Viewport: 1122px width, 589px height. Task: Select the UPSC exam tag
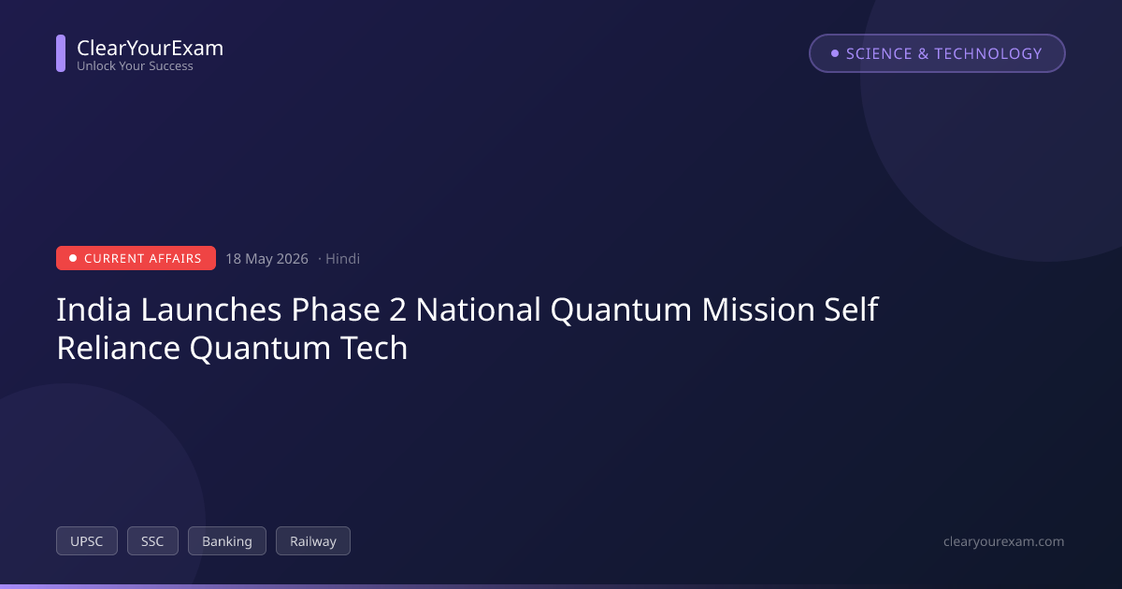point(87,541)
